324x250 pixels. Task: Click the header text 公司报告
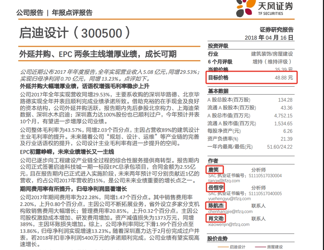coord(30,13)
